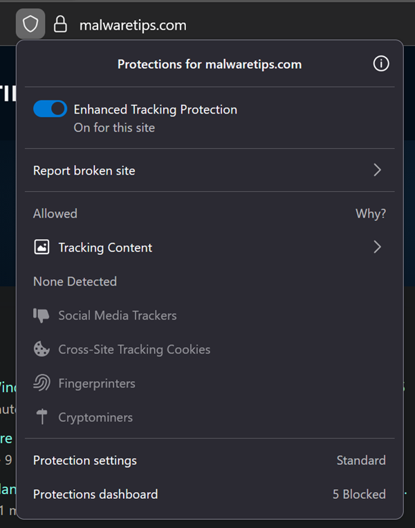Open the Tracking Content entry

point(210,247)
